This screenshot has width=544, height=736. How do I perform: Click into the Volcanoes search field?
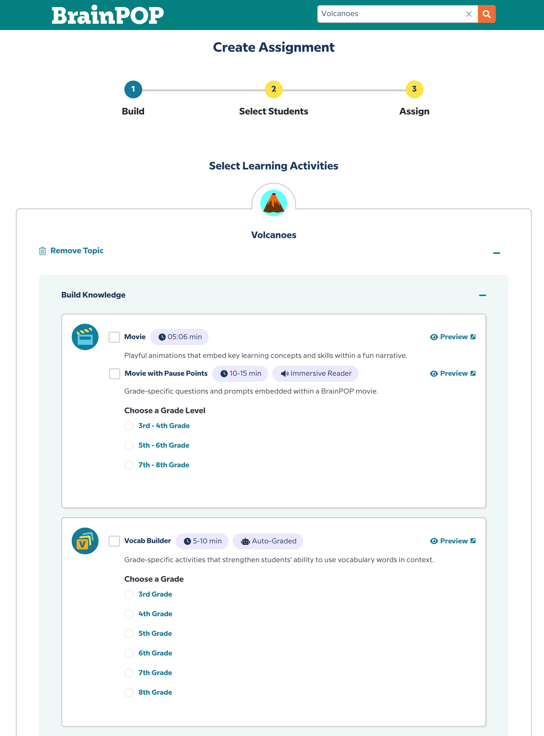[x=390, y=14]
